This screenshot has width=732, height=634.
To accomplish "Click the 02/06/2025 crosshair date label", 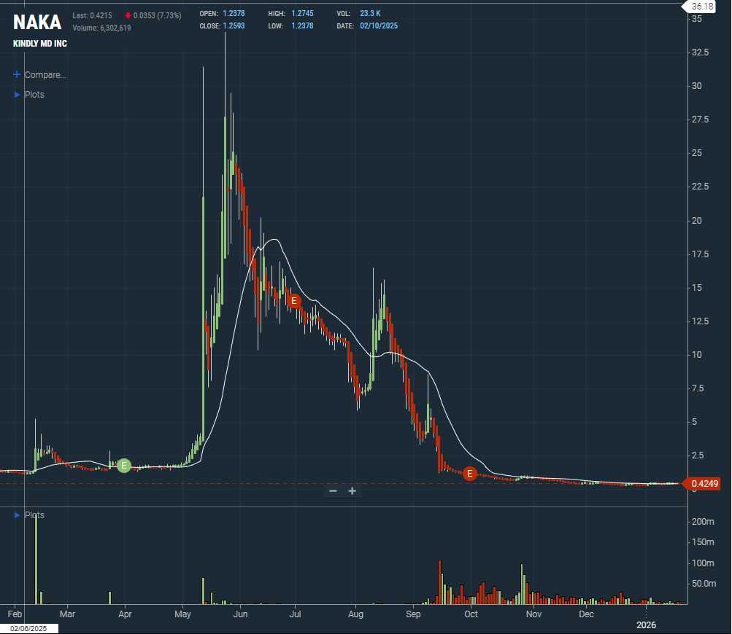I will click(x=29, y=628).
